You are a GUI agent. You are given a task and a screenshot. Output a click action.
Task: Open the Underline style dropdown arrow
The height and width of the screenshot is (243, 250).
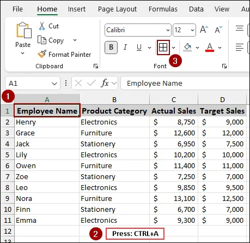pyautogui.click(x=149, y=48)
